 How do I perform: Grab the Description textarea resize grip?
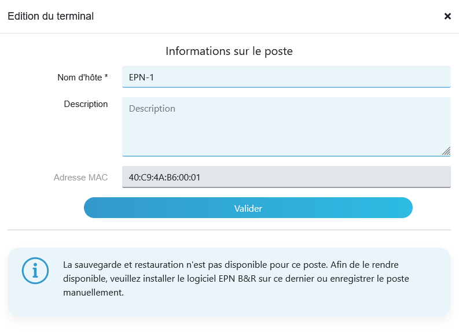click(446, 151)
